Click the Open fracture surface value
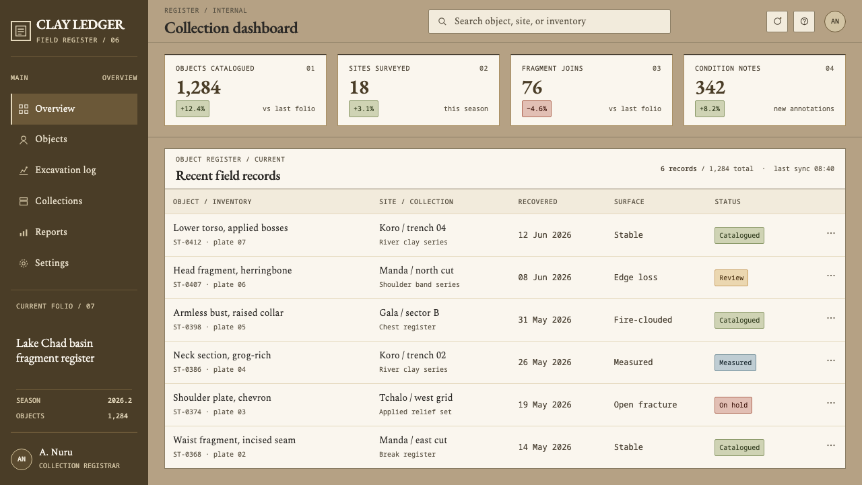Viewport: 862px width, 485px height. (x=645, y=405)
